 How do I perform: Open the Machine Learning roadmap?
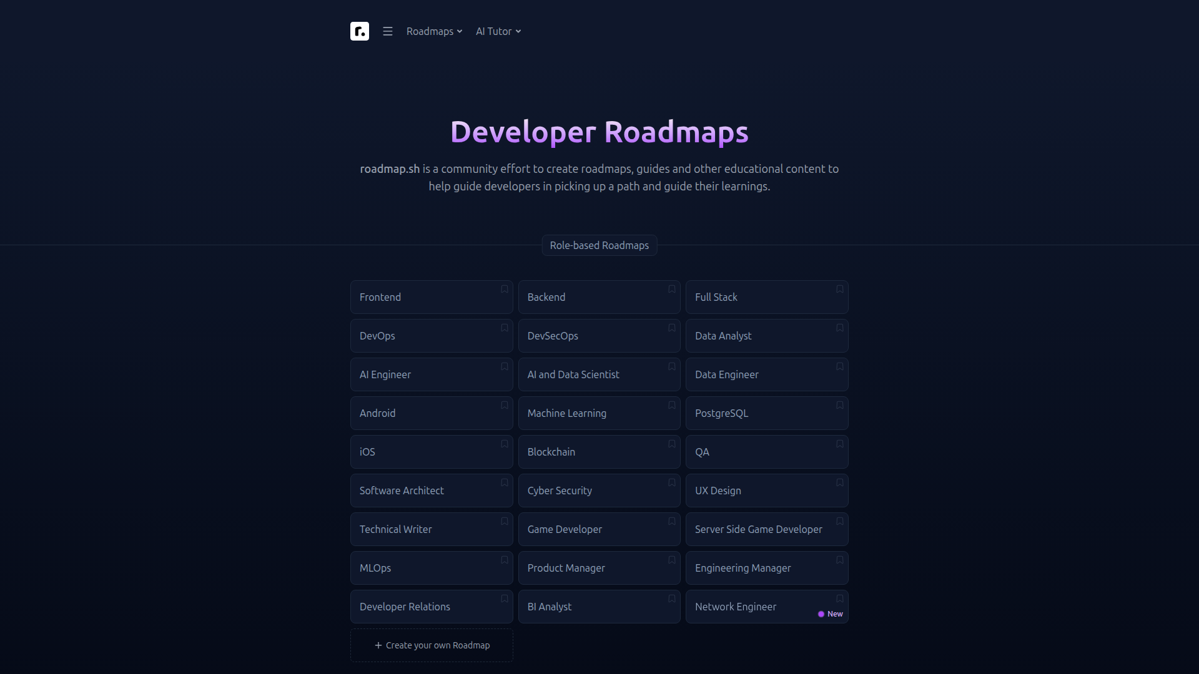click(x=599, y=413)
